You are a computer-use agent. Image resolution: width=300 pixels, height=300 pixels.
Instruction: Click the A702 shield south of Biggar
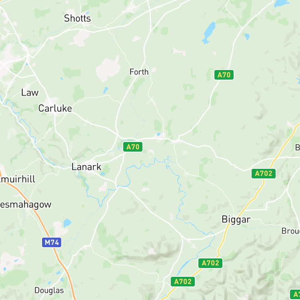coord(210,263)
